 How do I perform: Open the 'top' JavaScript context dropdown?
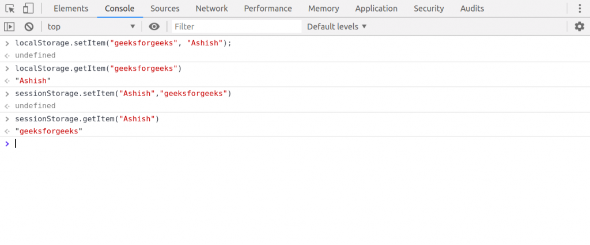[x=91, y=26]
